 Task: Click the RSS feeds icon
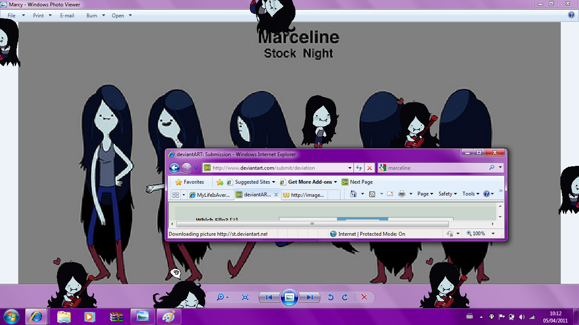[x=372, y=194]
